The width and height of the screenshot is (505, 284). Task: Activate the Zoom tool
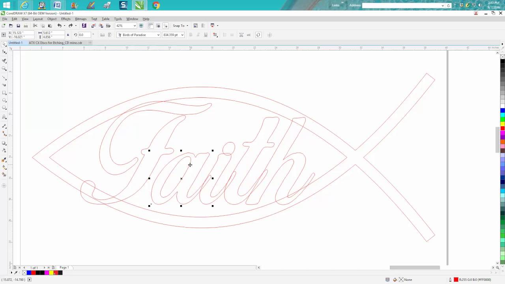click(x=4, y=68)
